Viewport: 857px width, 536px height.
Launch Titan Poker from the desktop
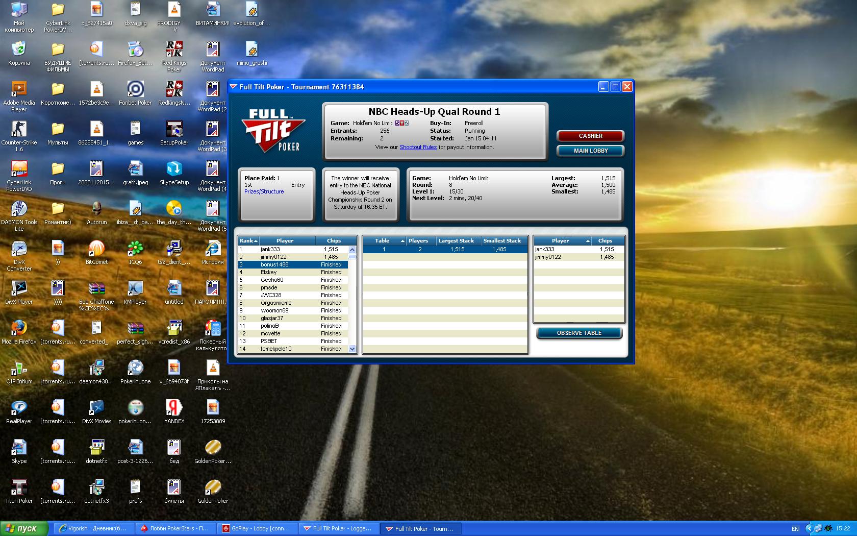19,488
